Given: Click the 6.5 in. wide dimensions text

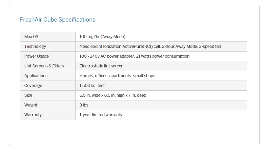Looking at the screenshot, I should point(113,95).
